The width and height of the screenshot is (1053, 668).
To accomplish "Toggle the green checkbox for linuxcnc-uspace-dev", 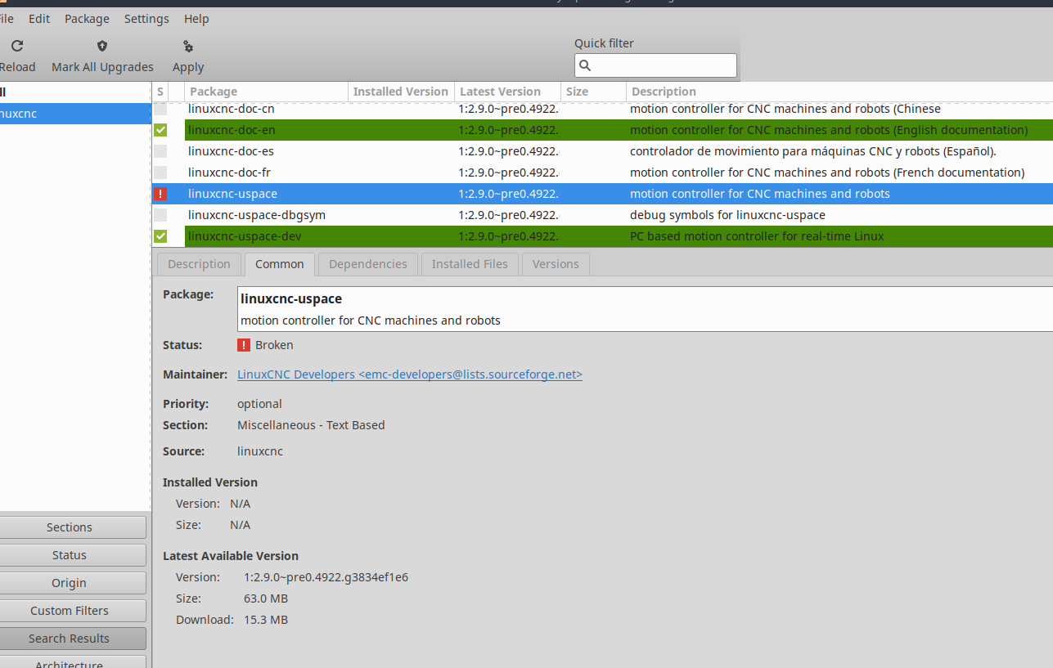I will 160,236.
